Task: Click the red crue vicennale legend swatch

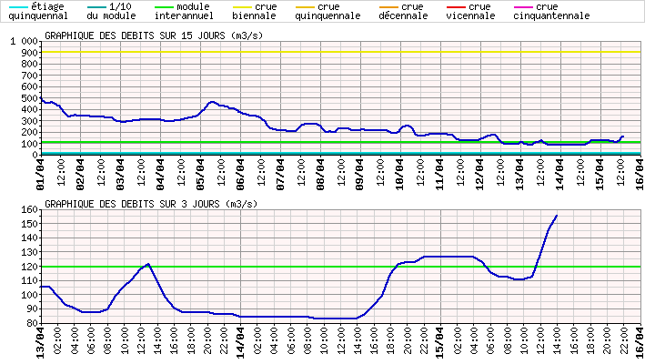Action: (456, 7)
